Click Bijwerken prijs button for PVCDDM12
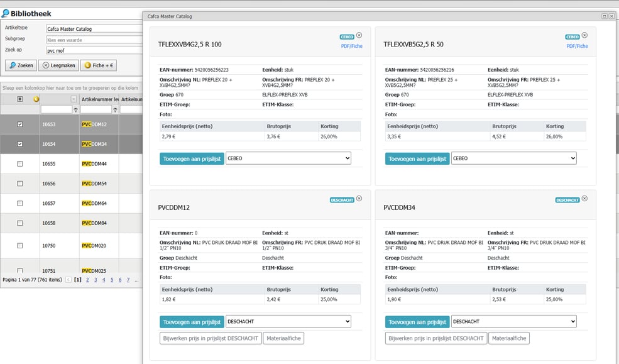The height and width of the screenshot is (364, 619). [x=211, y=338]
